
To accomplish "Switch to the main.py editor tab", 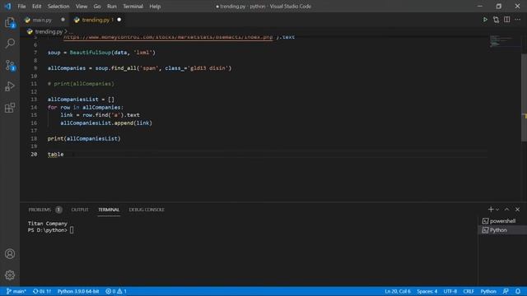I will click(42, 20).
